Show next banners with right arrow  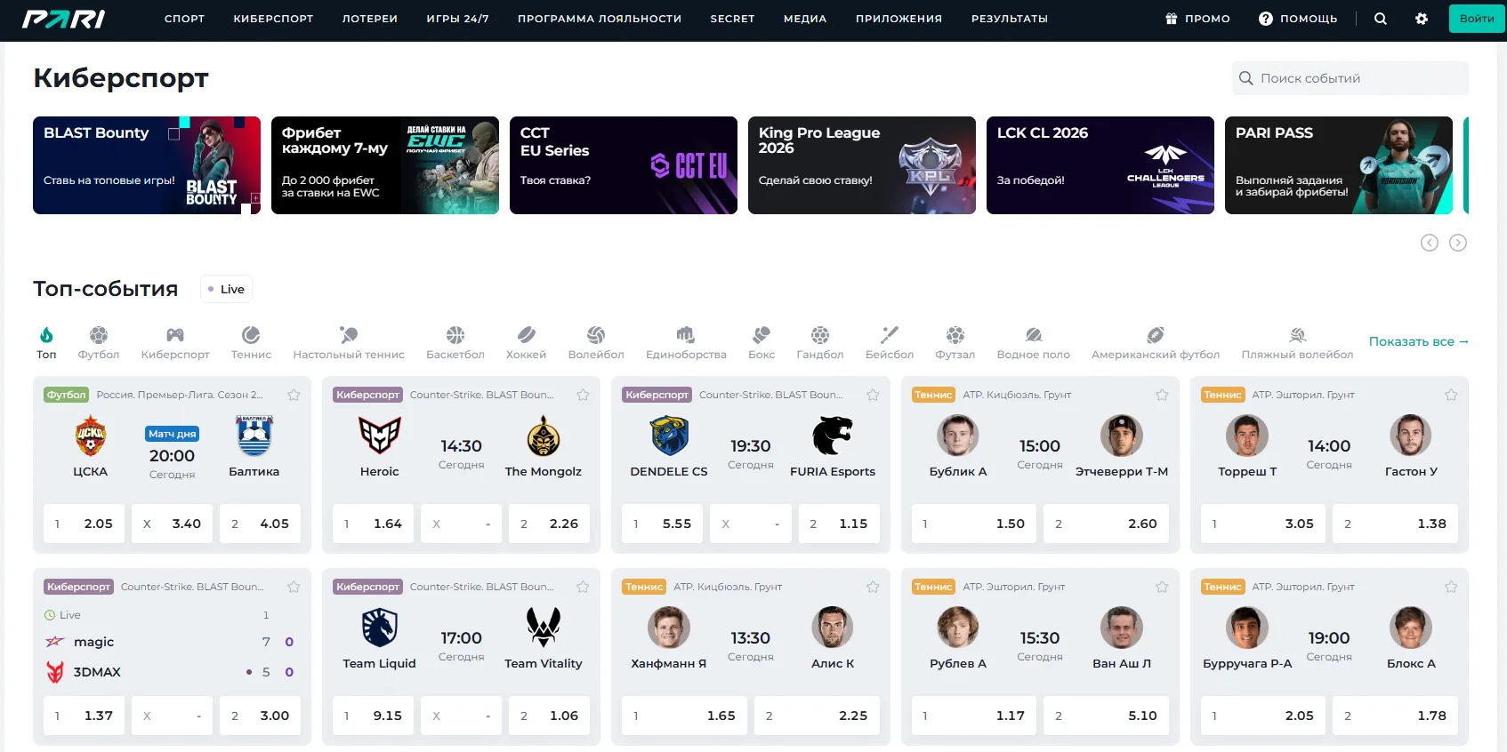coord(1458,243)
